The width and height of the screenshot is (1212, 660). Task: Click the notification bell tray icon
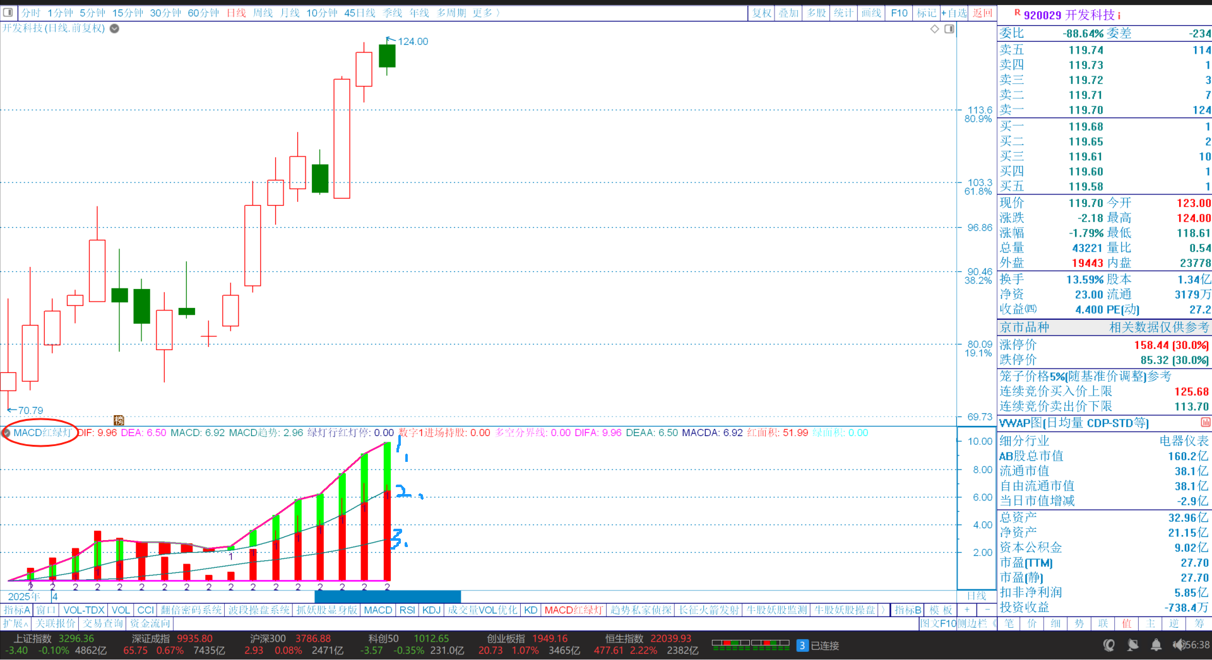coord(1156,645)
